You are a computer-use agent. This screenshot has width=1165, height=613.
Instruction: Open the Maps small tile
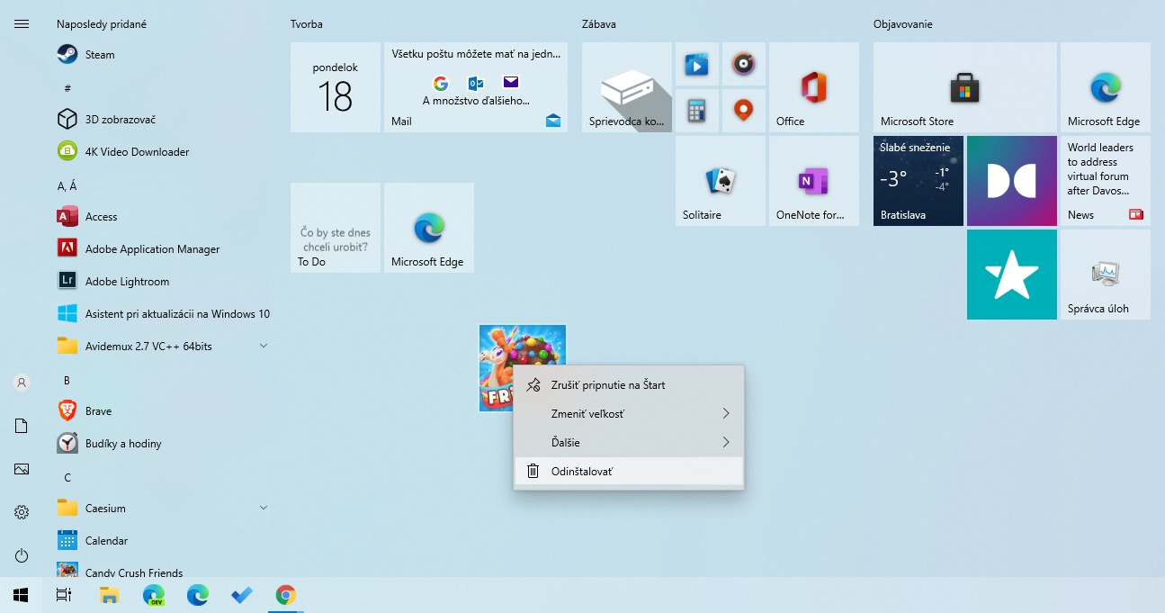coord(744,111)
